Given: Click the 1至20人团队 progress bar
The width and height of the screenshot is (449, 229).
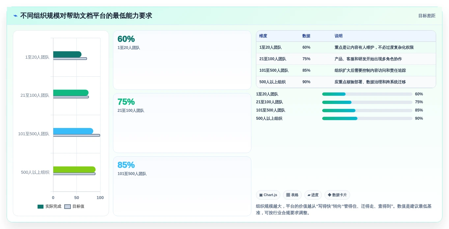Looking at the screenshot, I should (367, 94).
